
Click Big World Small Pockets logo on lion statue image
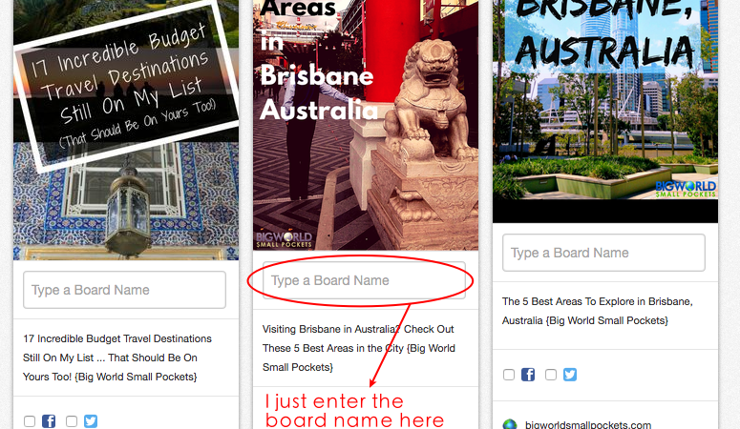pos(285,239)
